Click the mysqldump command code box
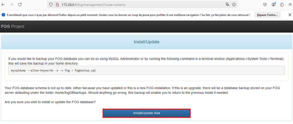This screenshot has width=293, height=124. [x=146, y=71]
